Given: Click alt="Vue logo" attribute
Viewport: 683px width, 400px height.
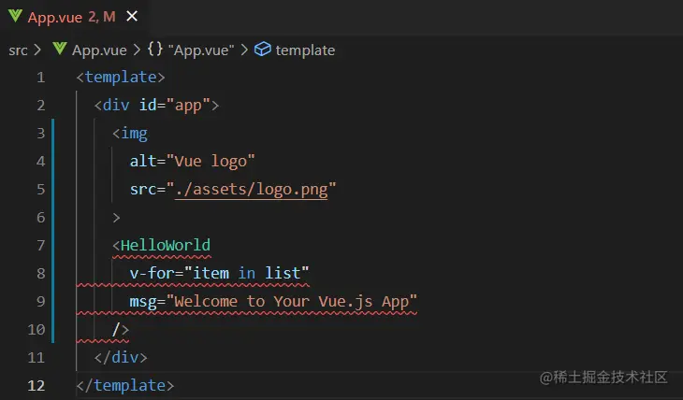Looking at the screenshot, I should click(x=192, y=162).
